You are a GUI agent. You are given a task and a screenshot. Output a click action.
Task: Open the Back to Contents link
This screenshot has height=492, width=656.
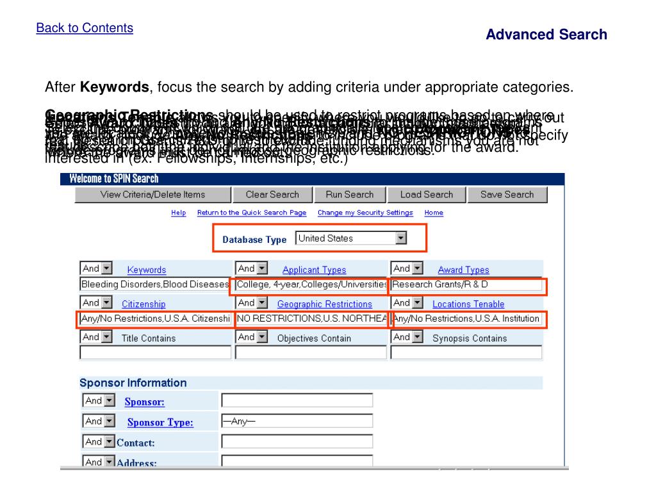click(85, 28)
